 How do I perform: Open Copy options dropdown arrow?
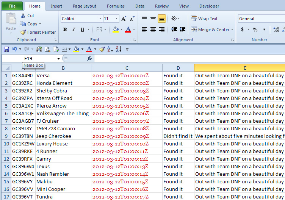[x=40, y=24]
